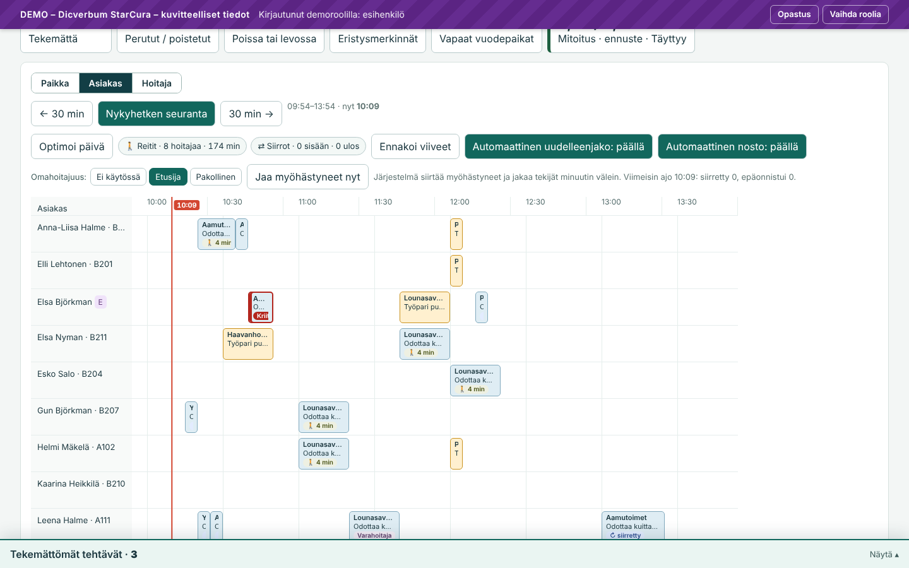Expand the Tekemättömät tehtävät panel via Näytä
Screen dimensions: 909x568
(x=884, y=554)
